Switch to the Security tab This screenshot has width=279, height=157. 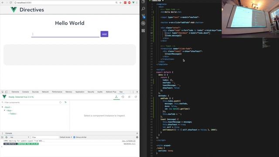91,92
